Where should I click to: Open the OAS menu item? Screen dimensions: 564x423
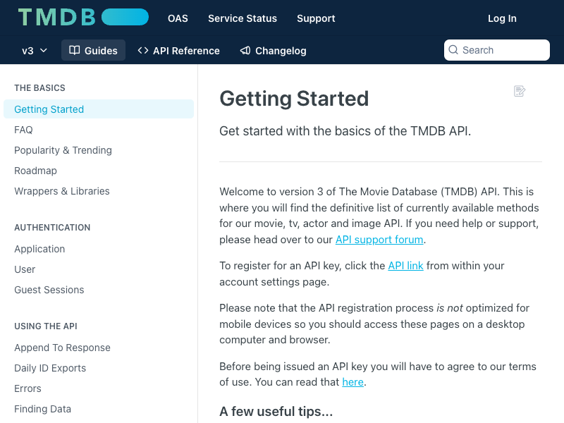point(178,18)
